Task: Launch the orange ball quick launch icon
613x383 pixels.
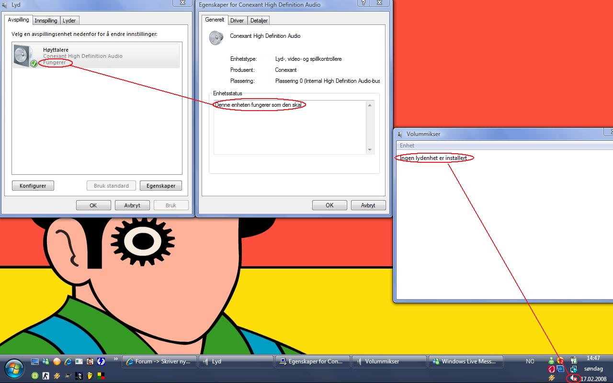Action: click(x=57, y=361)
